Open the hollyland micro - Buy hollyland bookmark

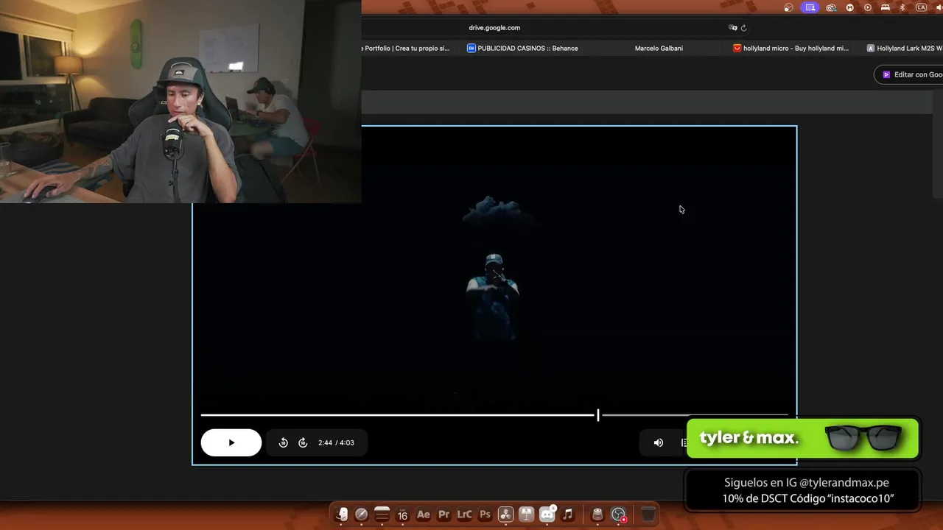point(790,49)
